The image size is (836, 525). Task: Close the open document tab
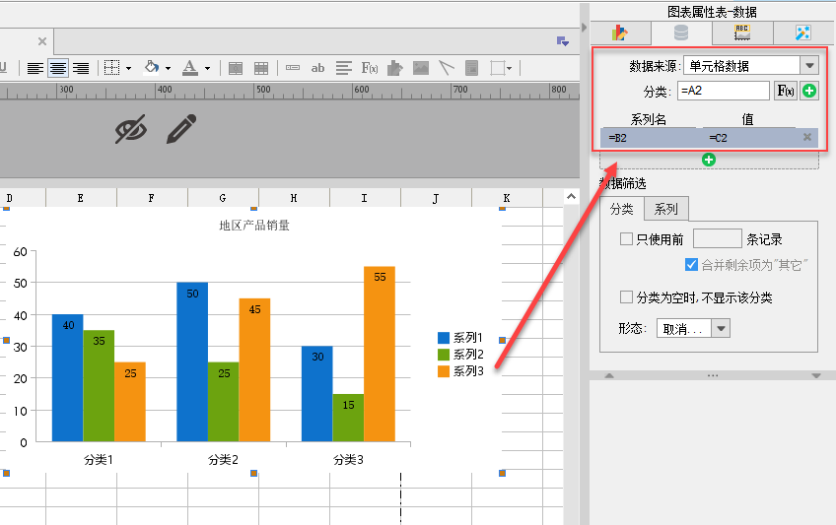click(42, 41)
